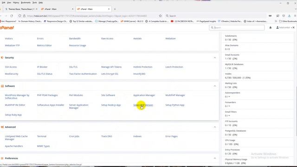Open a new browser tab
The image size is (297, 167).
tap(115, 9)
